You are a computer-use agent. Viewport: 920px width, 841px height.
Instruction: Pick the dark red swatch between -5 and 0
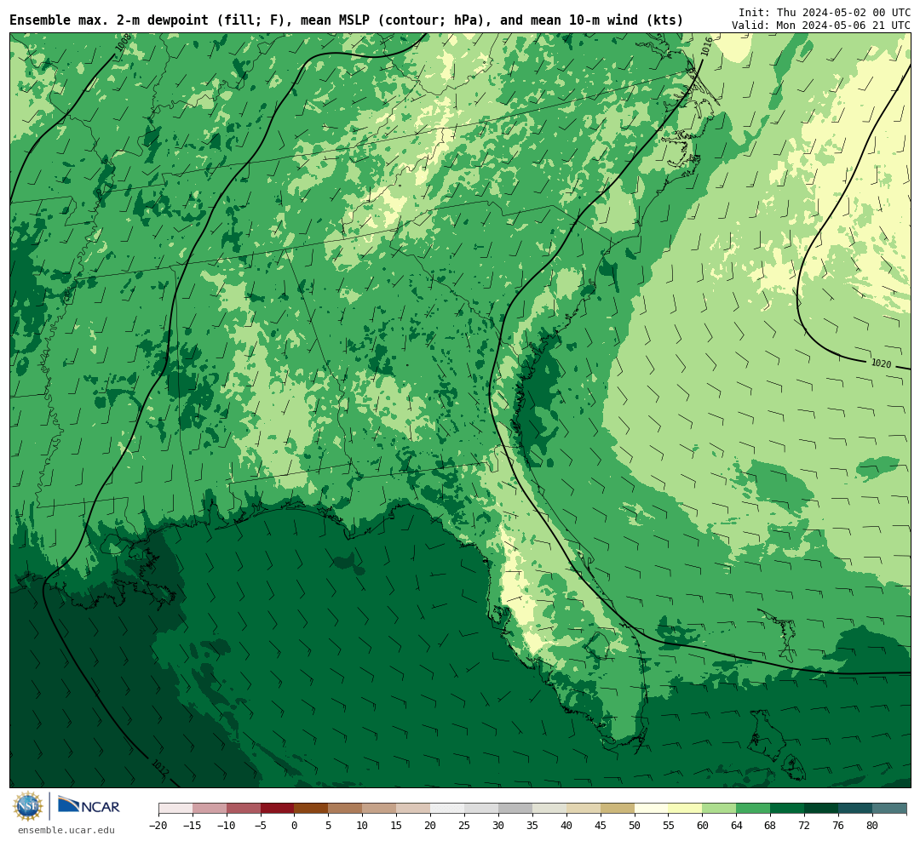coord(278,808)
